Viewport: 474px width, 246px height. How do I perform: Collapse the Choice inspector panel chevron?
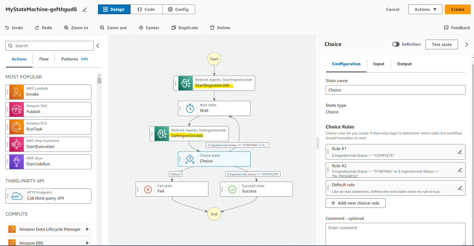(x=466, y=45)
